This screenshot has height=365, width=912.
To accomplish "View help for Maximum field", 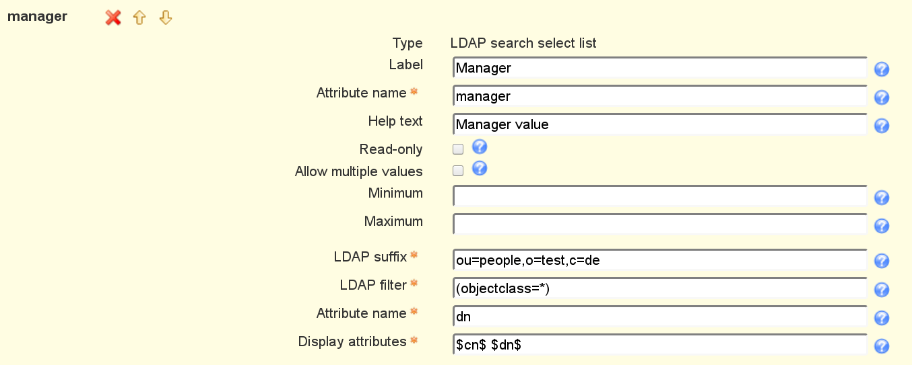I will 881,226.
